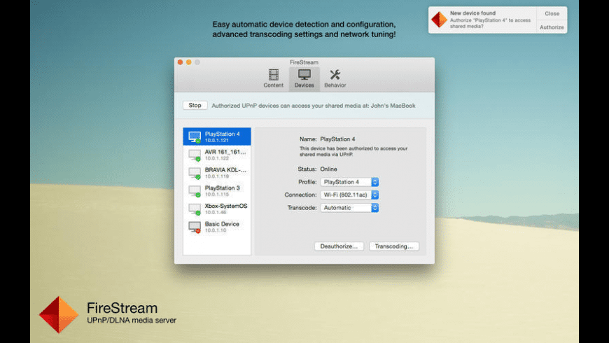Click the IP address 10.0.1.10

216,230
